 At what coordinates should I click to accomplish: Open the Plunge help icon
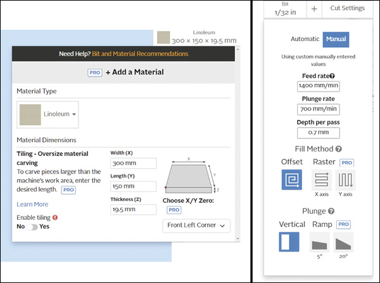click(331, 211)
